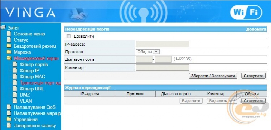Open the Протокол dropdown showing Обидва

(x=148, y=52)
